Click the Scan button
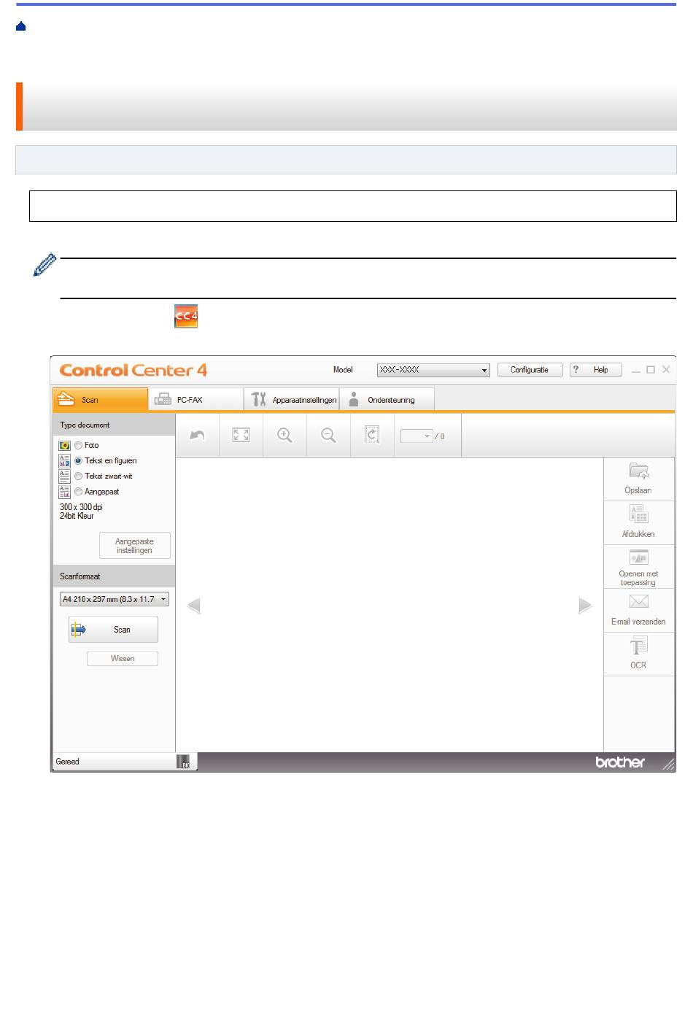The width and height of the screenshot is (693, 1012). [113, 630]
